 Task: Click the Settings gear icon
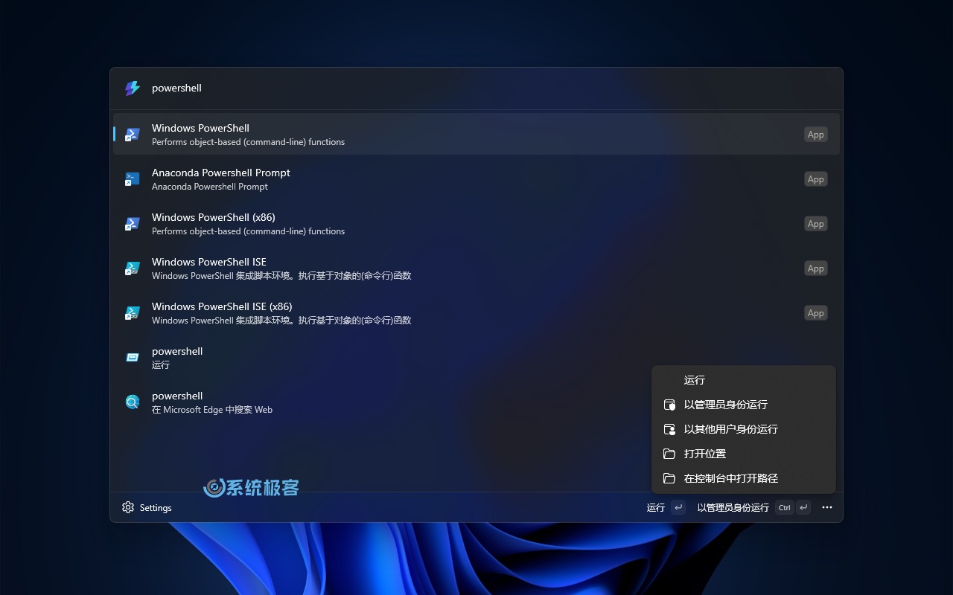tap(128, 507)
